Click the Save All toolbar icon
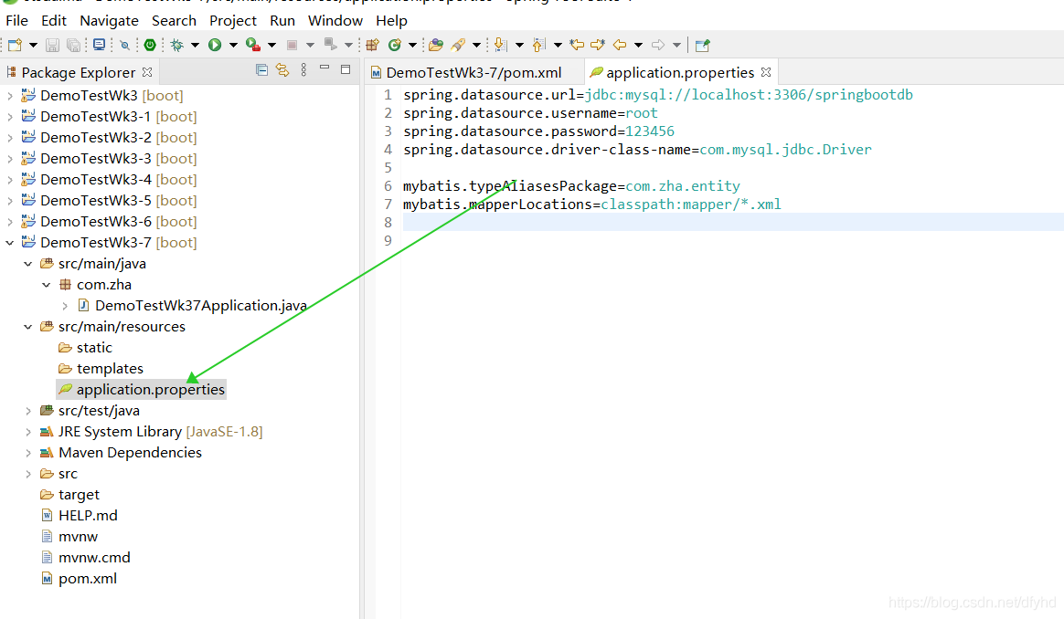 click(73, 46)
